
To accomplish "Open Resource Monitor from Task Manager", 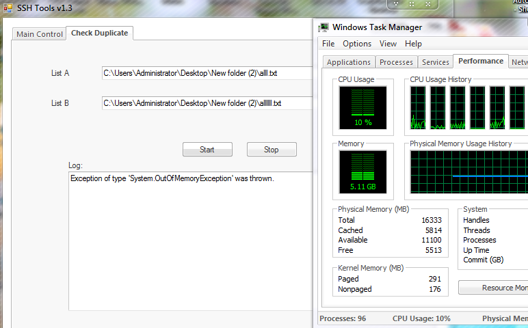I will (x=493, y=288).
